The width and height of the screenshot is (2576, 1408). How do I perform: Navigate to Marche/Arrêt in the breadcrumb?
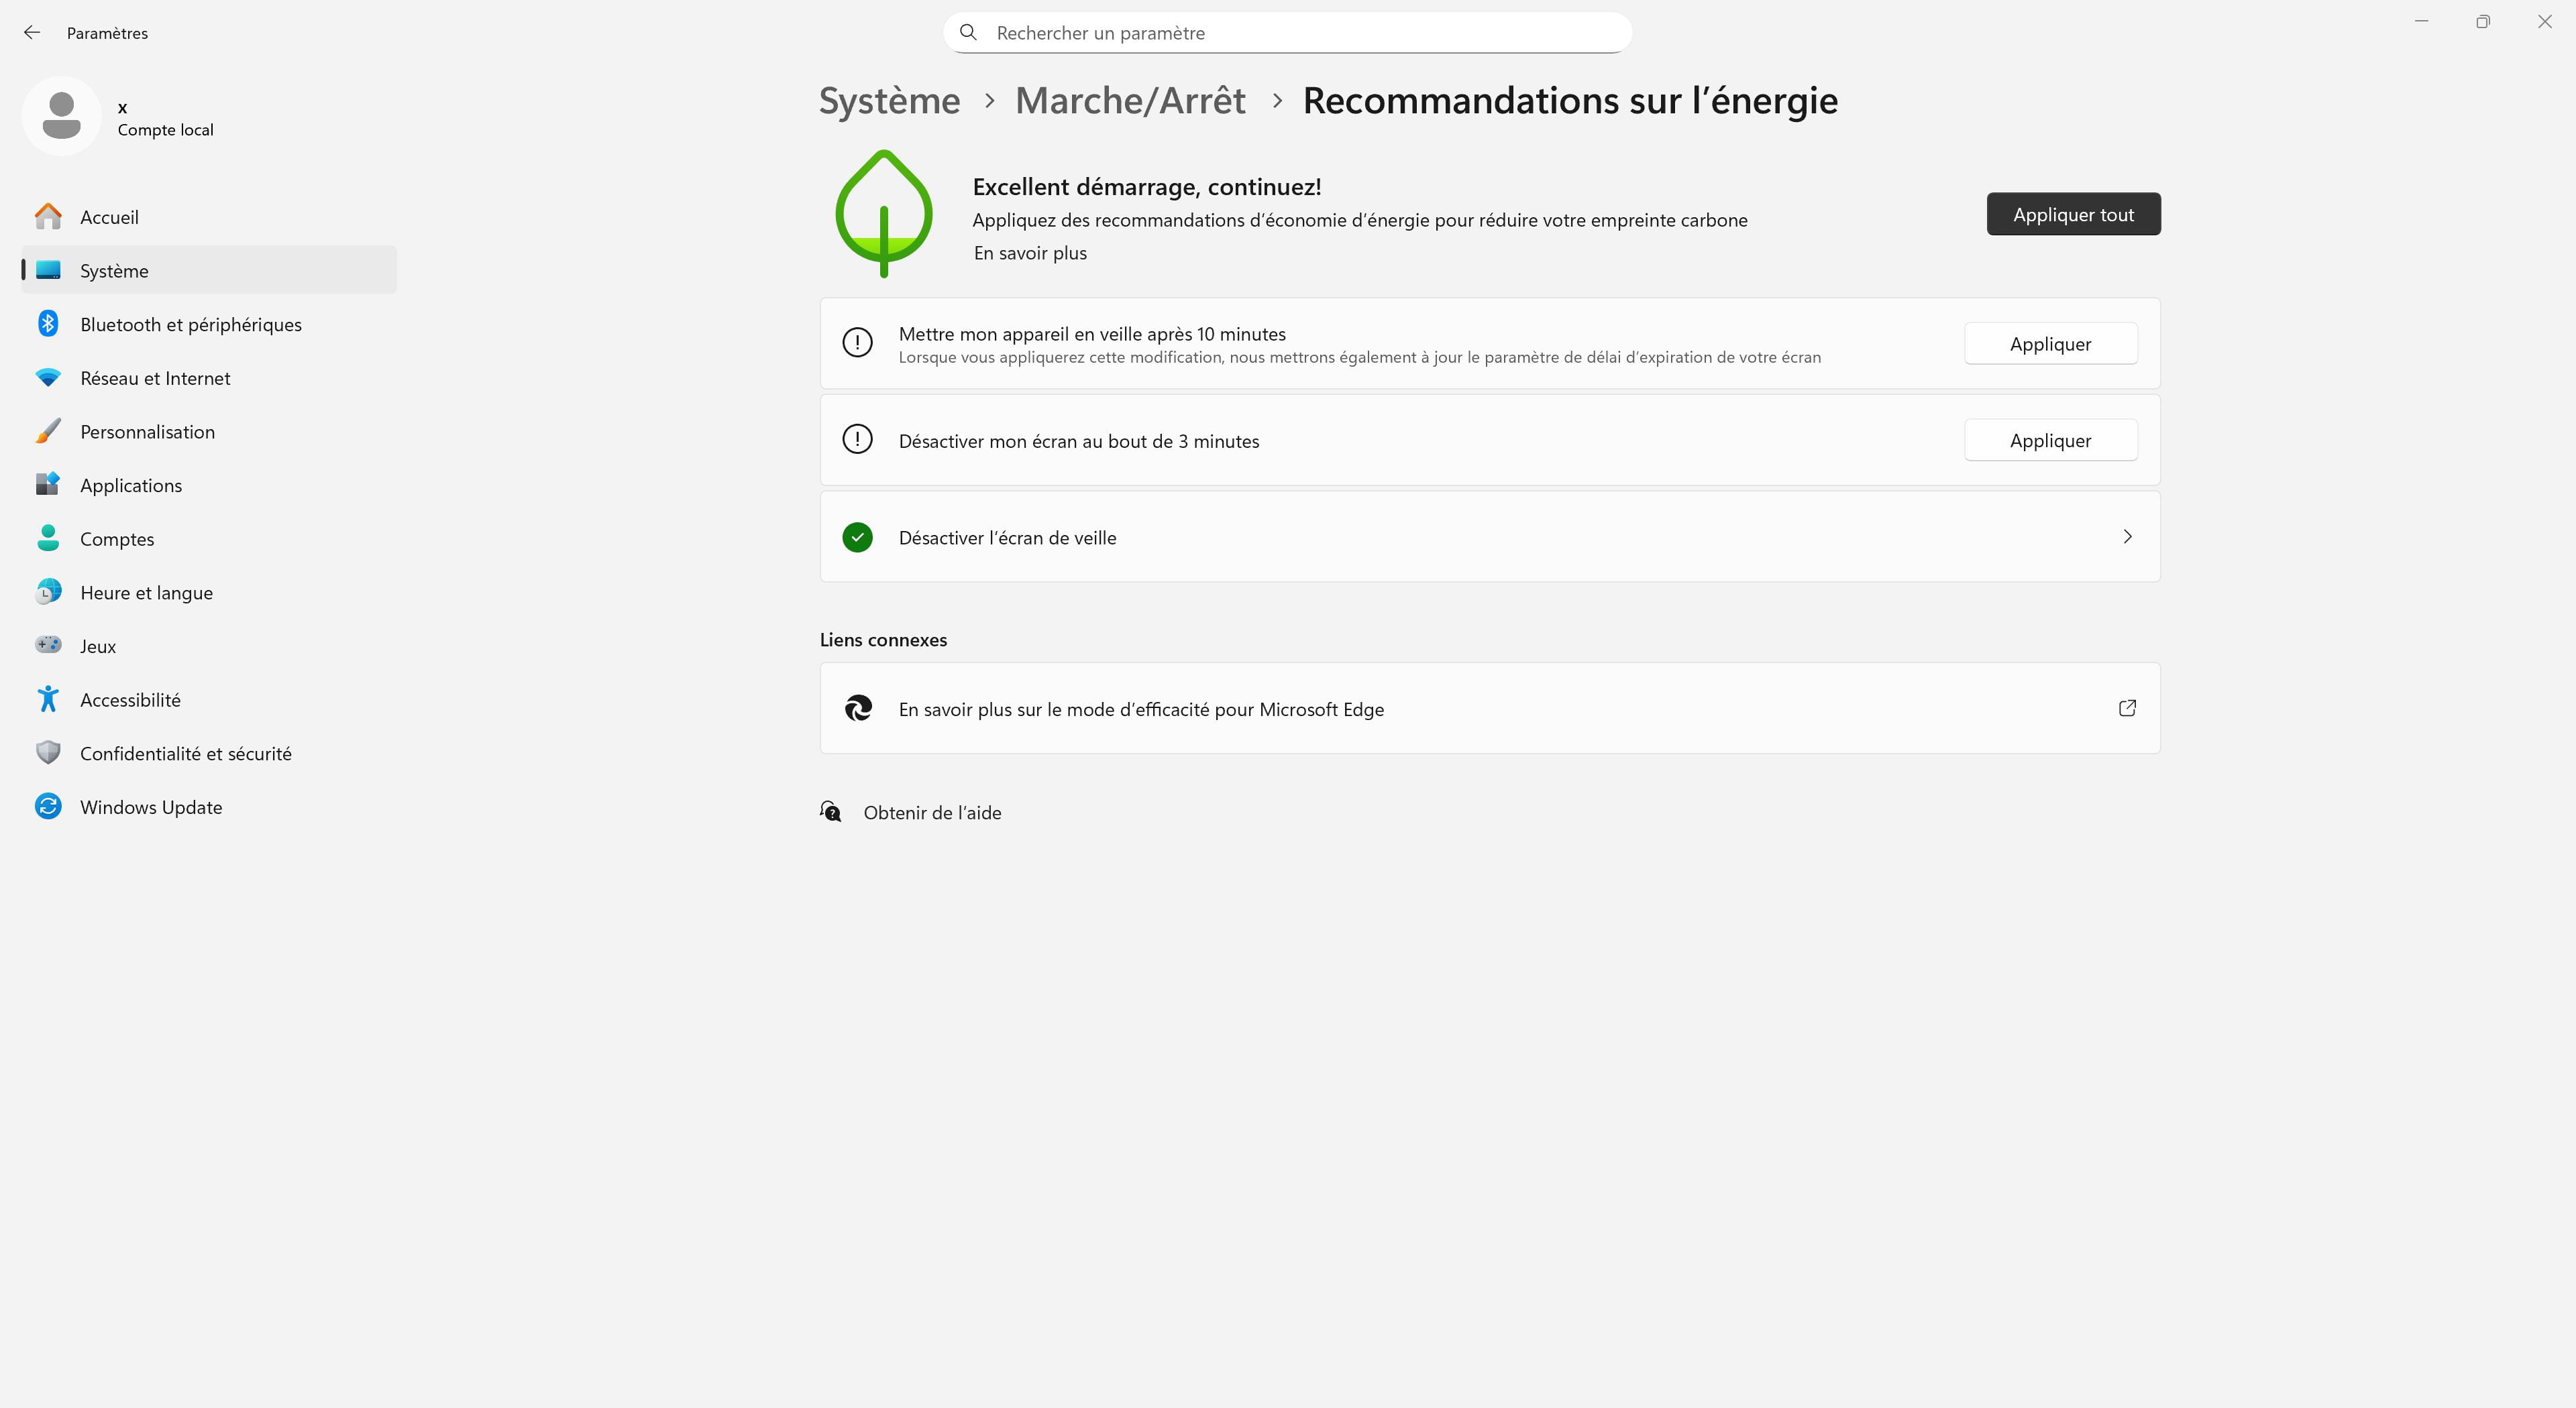click(x=1130, y=101)
